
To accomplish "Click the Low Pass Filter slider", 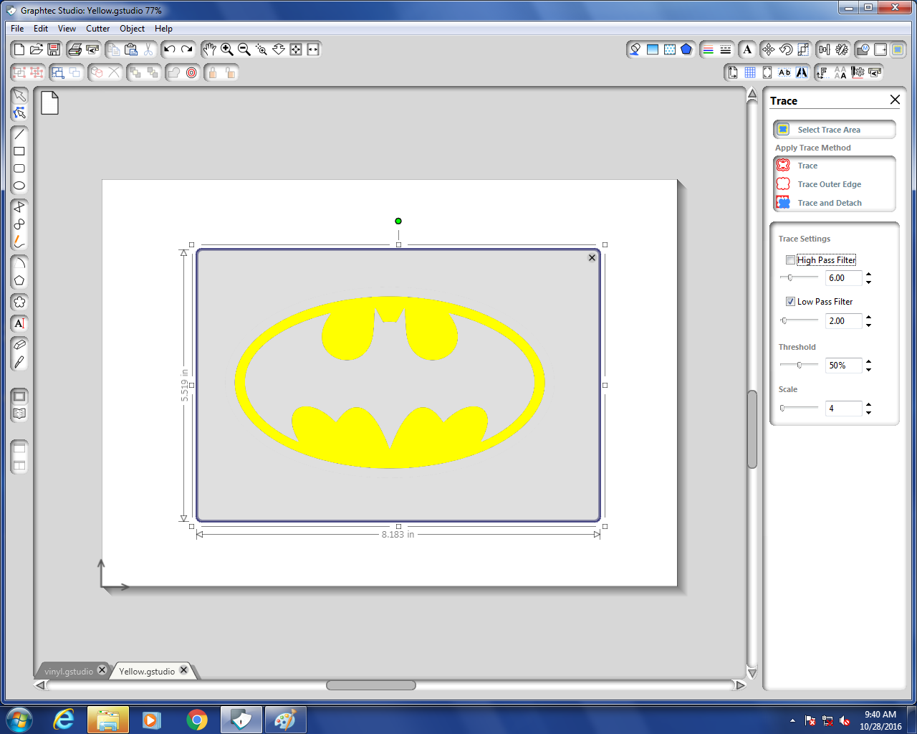I will point(799,321).
